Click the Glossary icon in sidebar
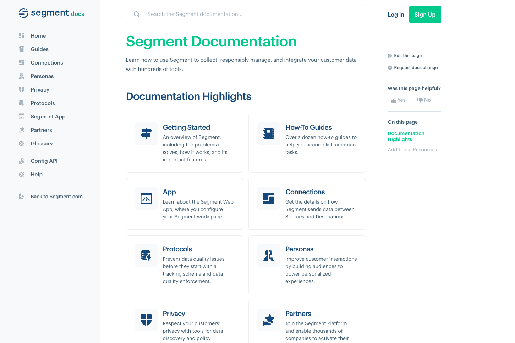This screenshot has width=515, height=343. point(22,143)
